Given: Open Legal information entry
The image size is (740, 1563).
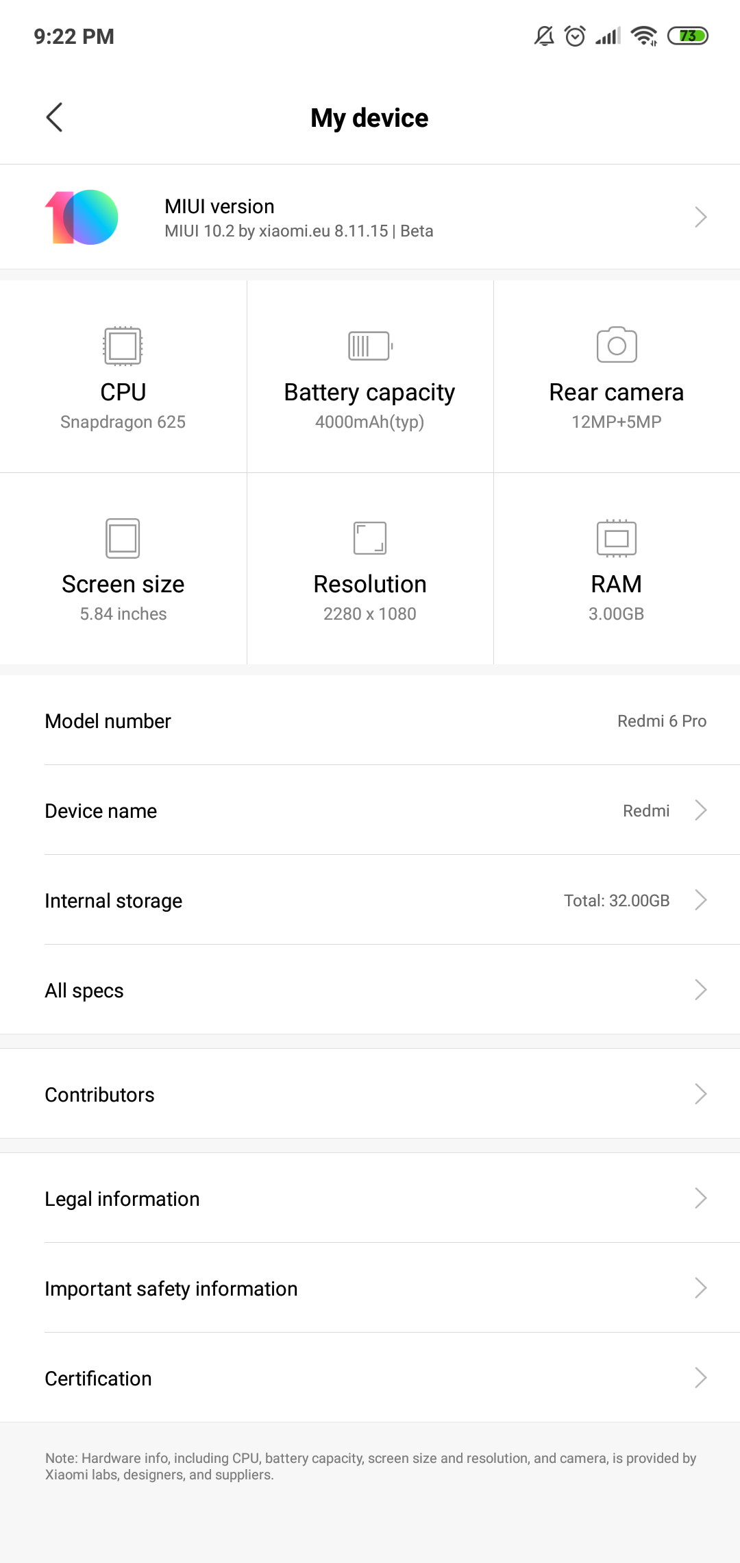Looking at the screenshot, I should 370,1198.
